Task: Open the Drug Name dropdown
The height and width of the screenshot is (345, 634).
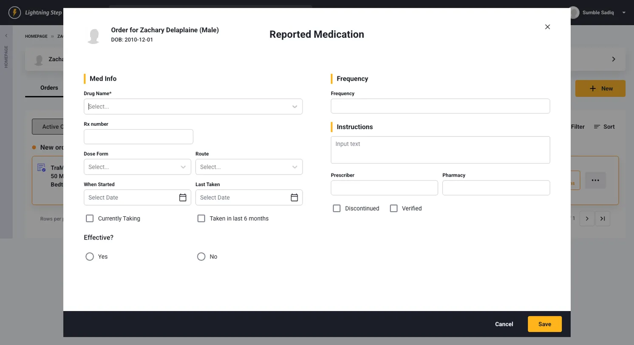Action: [x=193, y=107]
